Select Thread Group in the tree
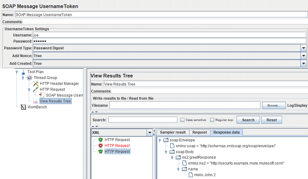The width and height of the screenshot is (308, 179). tap(45, 78)
